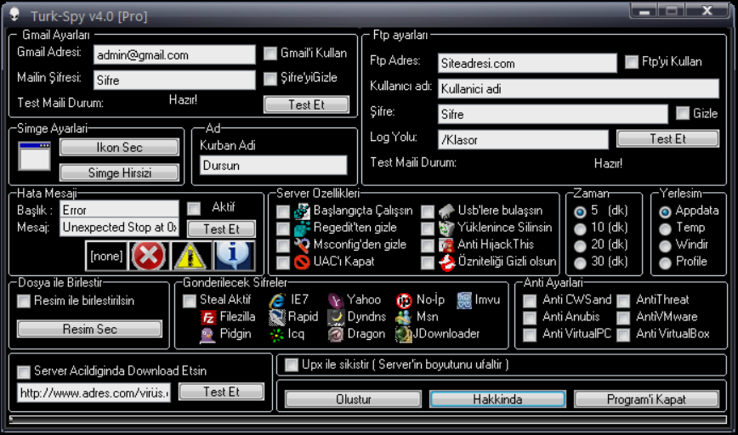Screen dimensions: 738x435
Task: Click the Dyndns icon
Action: point(335,318)
